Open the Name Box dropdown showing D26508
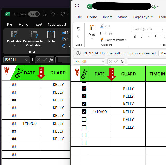This screenshot has height=165, width=166. pos(103,62)
